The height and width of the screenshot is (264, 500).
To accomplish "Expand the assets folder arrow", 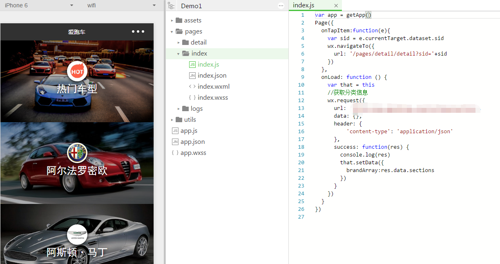I will pos(172,20).
